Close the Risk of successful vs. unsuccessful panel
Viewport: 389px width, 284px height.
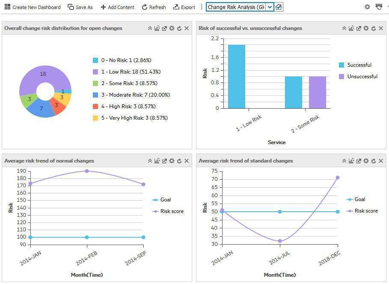(x=381, y=28)
